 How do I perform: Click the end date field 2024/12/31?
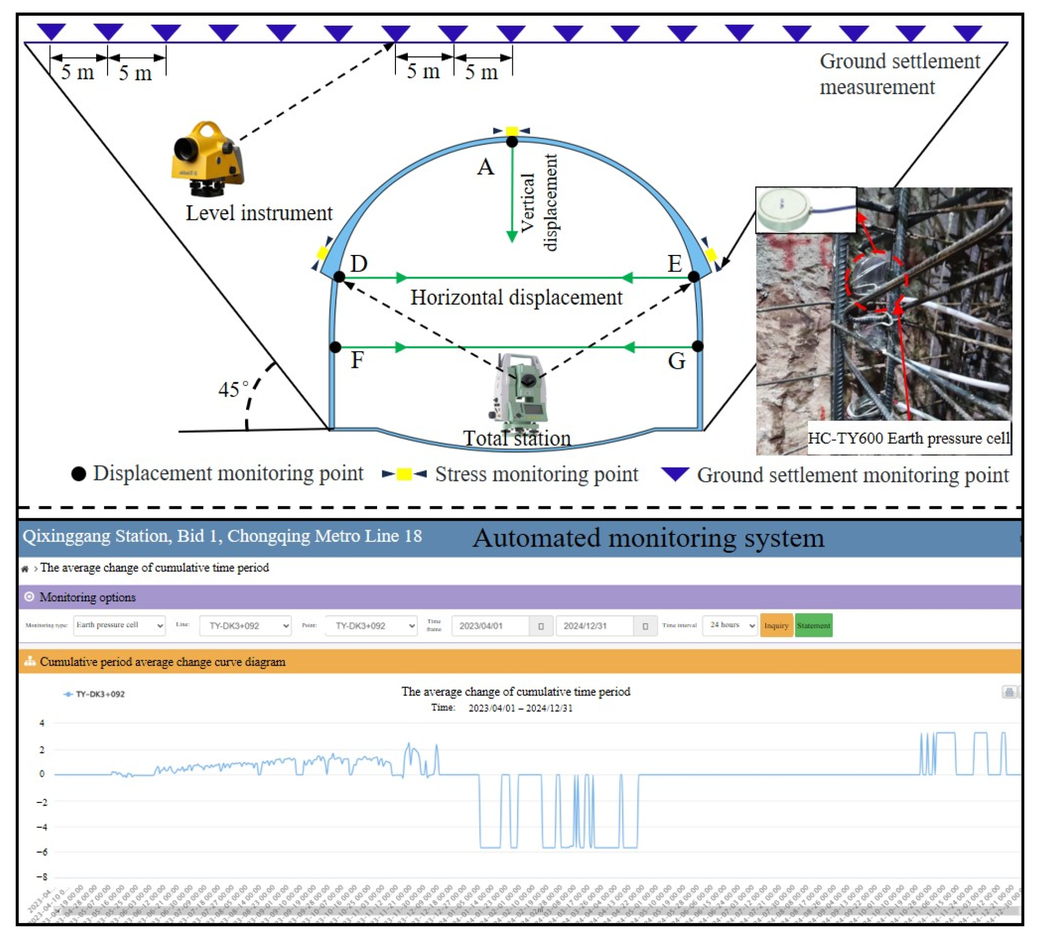595,625
